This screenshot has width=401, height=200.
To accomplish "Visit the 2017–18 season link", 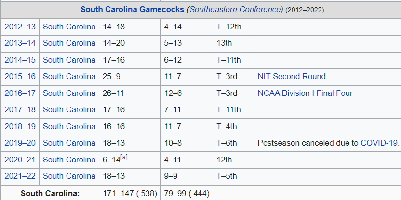I will click(20, 109).
